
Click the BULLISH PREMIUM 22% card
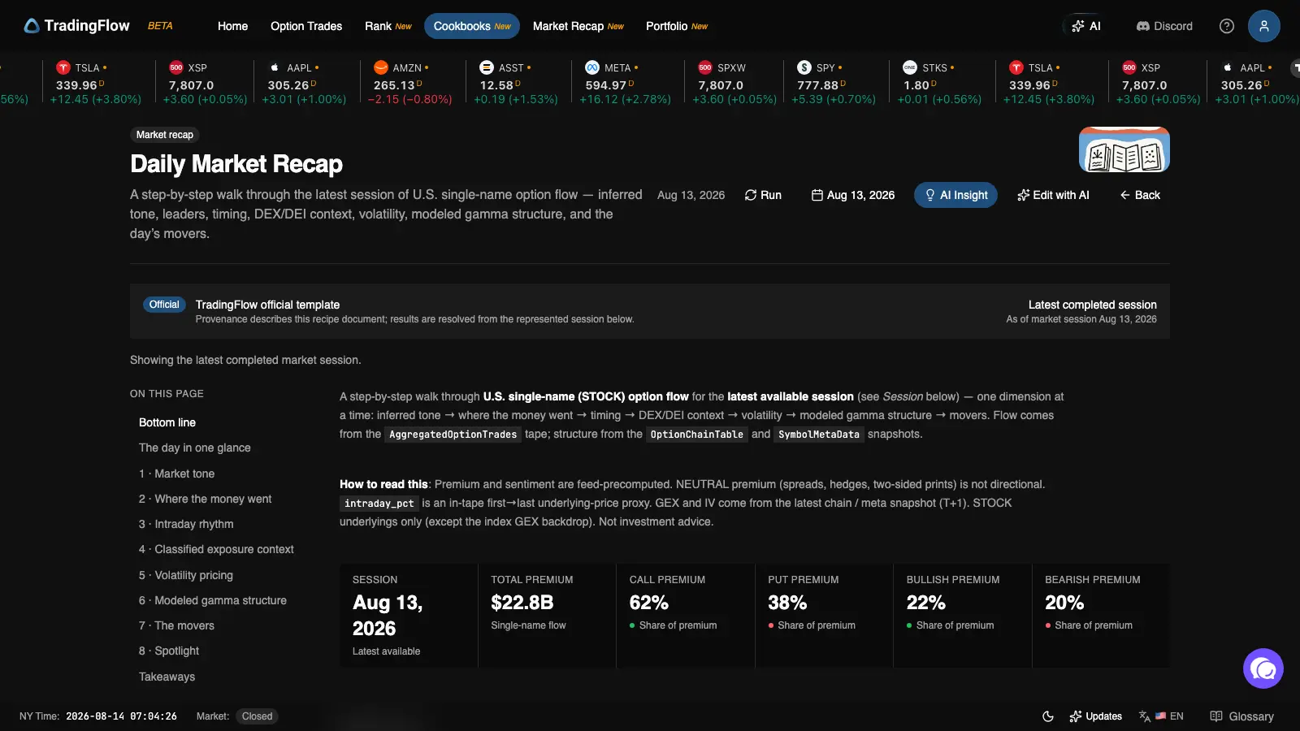tap(963, 616)
